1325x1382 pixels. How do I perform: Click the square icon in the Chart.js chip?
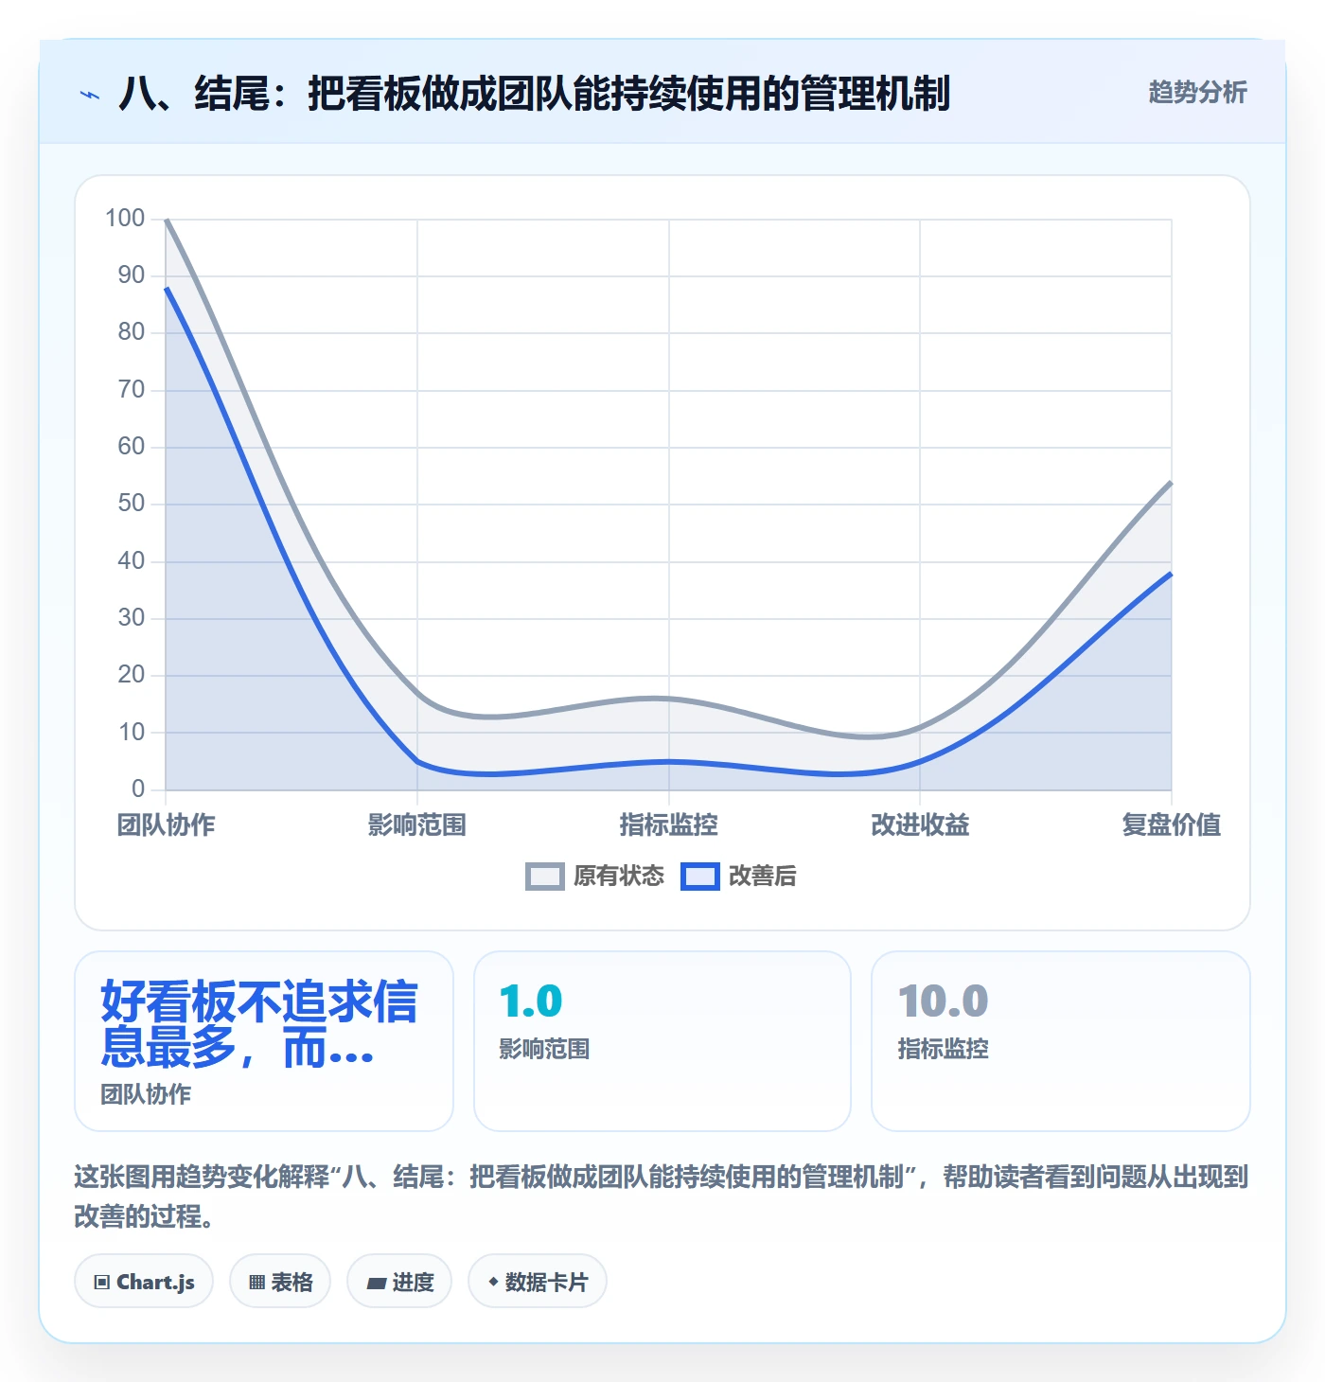[x=102, y=1283]
